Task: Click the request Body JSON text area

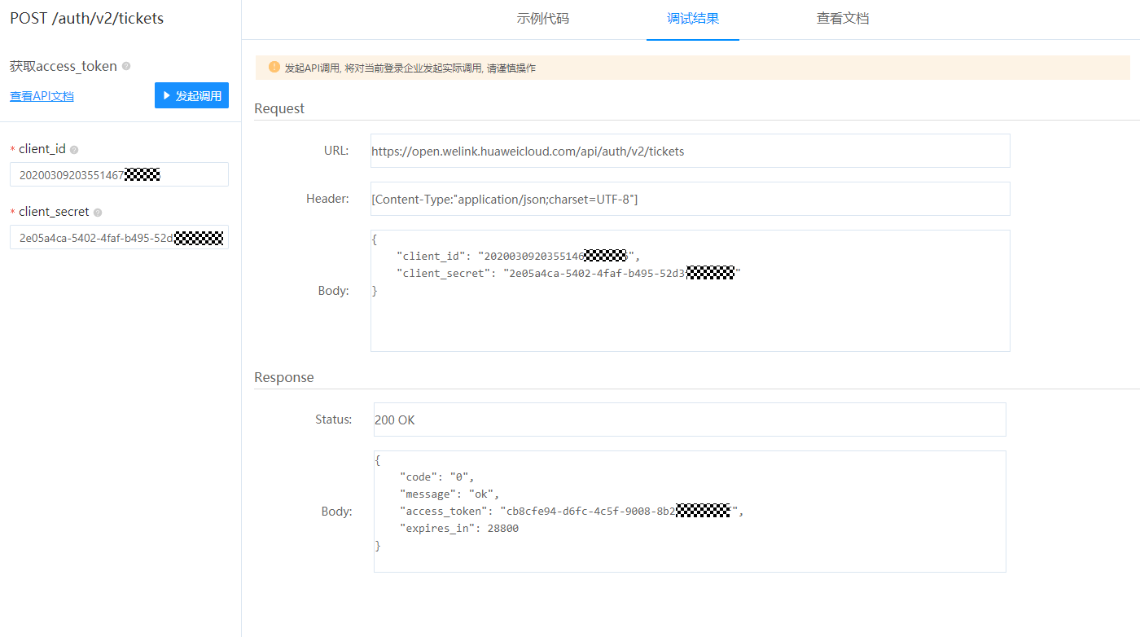Action: pos(690,290)
